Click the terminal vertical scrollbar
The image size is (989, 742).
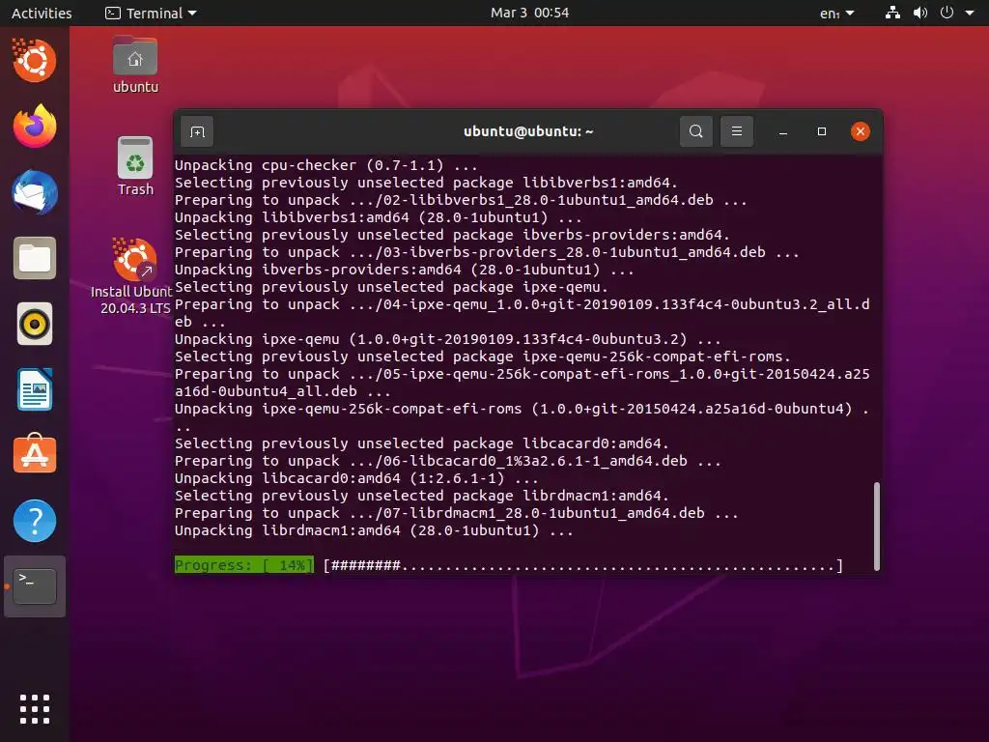877,527
